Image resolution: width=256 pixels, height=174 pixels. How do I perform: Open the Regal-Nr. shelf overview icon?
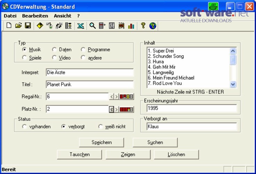pos(127,96)
